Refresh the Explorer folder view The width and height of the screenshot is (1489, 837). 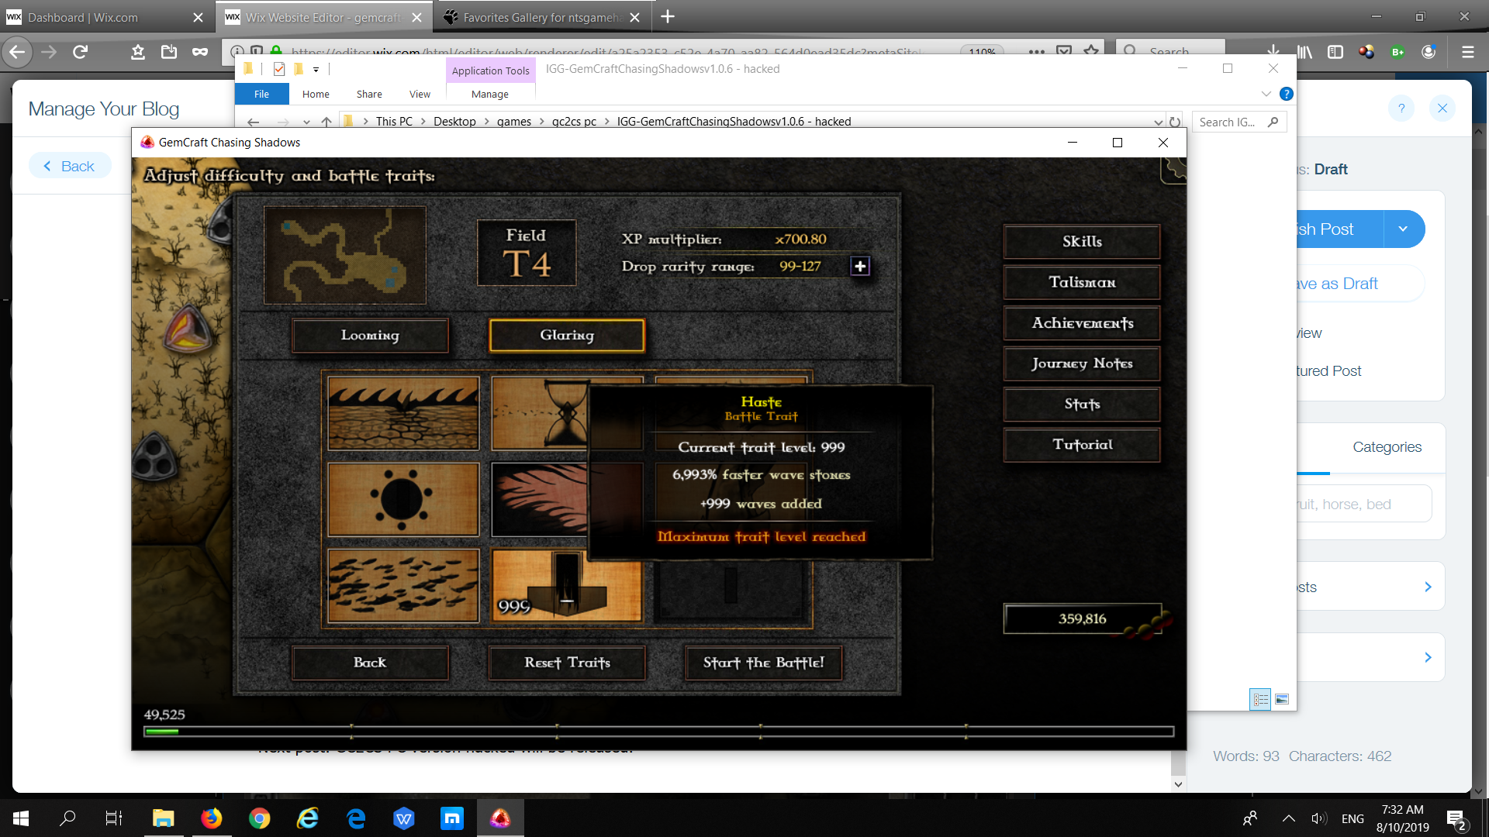tap(1175, 122)
